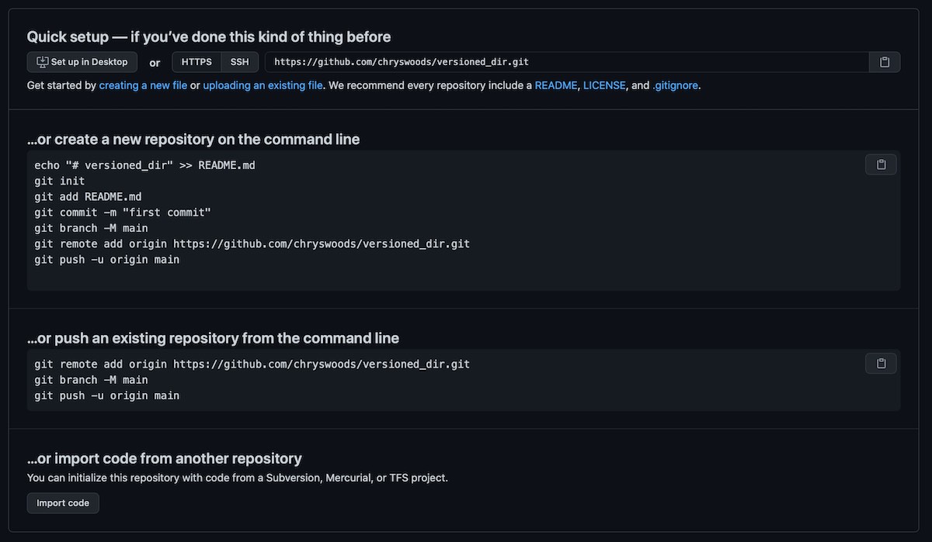
Task: Click the 'push an existing repository' heading
Action: (213, 338)
